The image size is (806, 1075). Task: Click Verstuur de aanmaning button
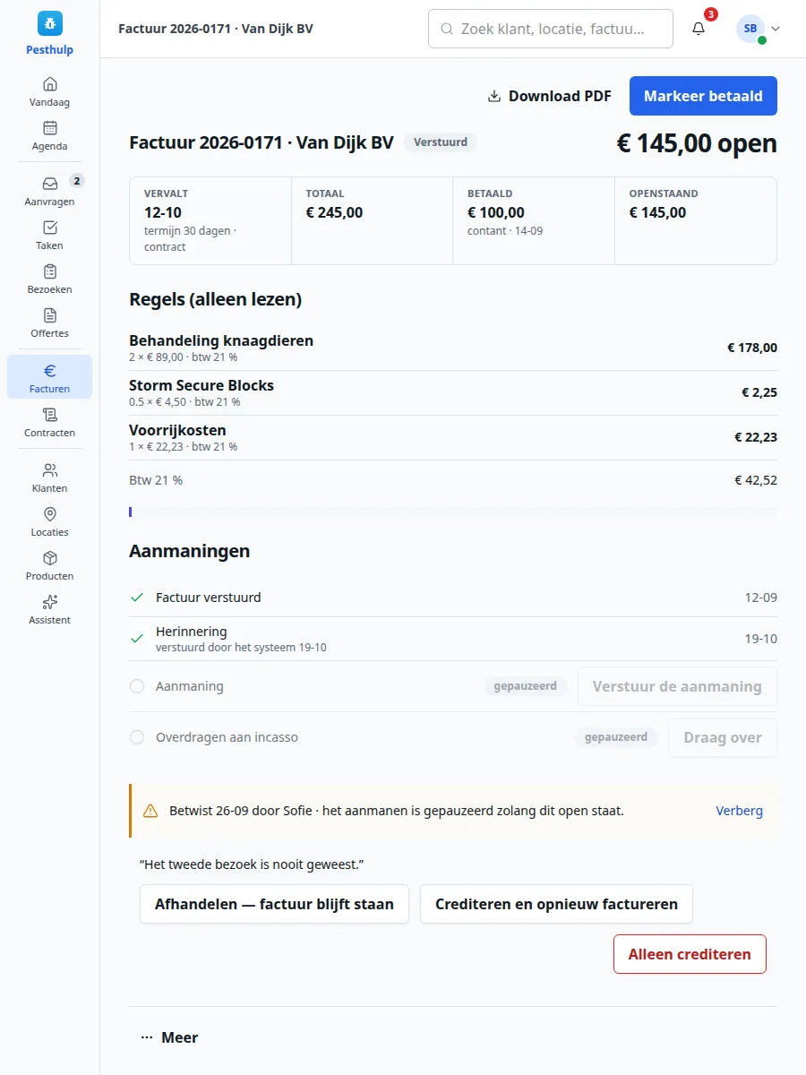(677, 686)
